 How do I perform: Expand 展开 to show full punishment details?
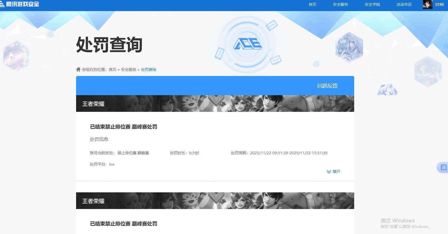[x=337, y=172]
